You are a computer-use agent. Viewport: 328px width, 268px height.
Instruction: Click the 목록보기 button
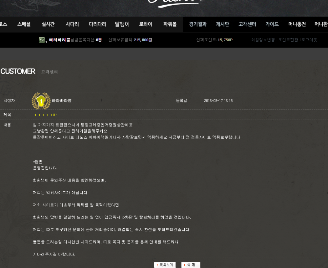click(x=165, y=265)
